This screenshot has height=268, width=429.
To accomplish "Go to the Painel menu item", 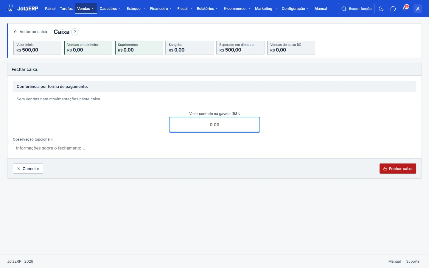I will pos(50,9).
